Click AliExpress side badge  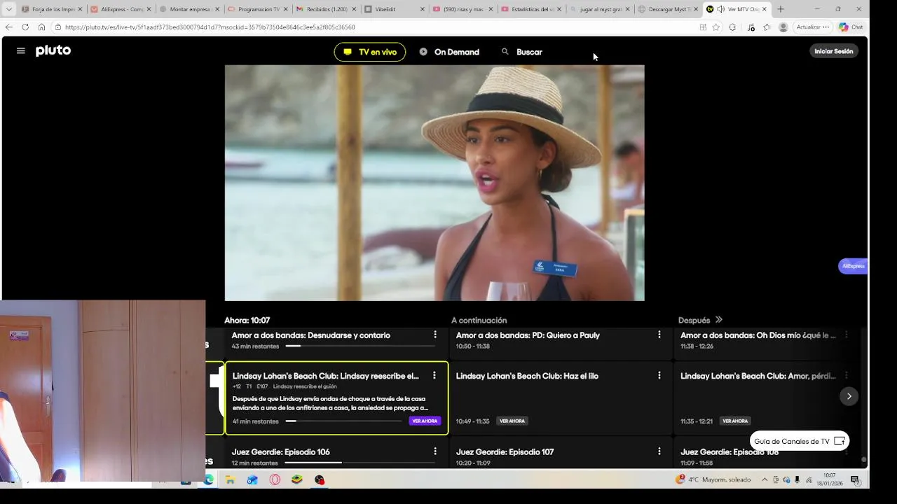pos(853,266)
